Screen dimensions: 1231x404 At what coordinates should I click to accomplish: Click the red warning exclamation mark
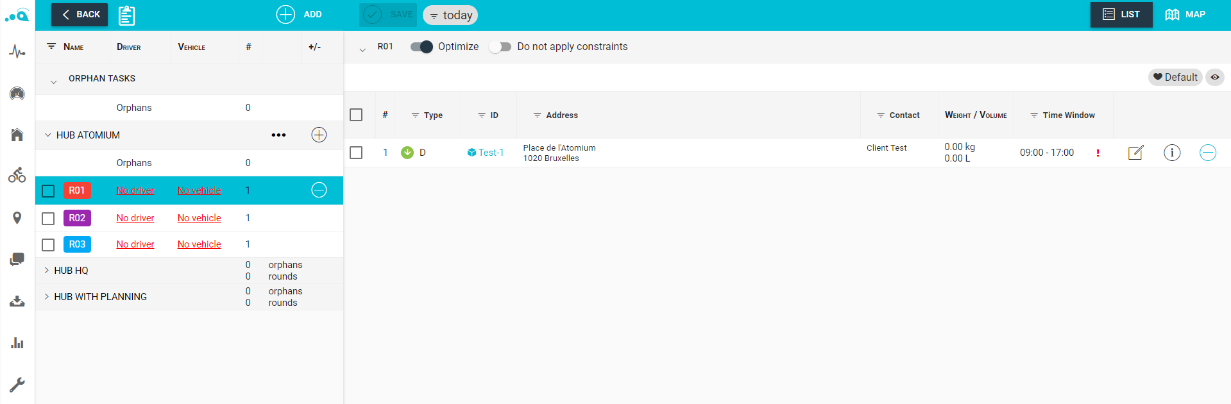1098,153
